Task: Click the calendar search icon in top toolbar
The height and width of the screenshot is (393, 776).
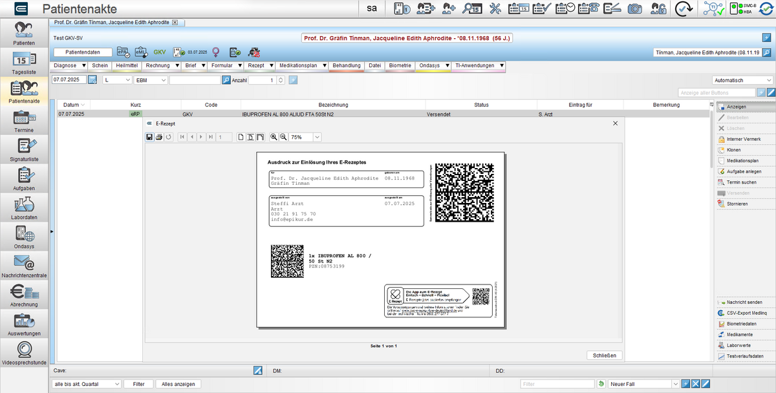Action: click(473, 8)
